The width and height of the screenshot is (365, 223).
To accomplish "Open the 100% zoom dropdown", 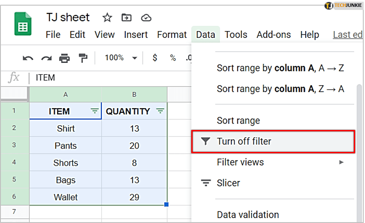I will tap(121, 58).
